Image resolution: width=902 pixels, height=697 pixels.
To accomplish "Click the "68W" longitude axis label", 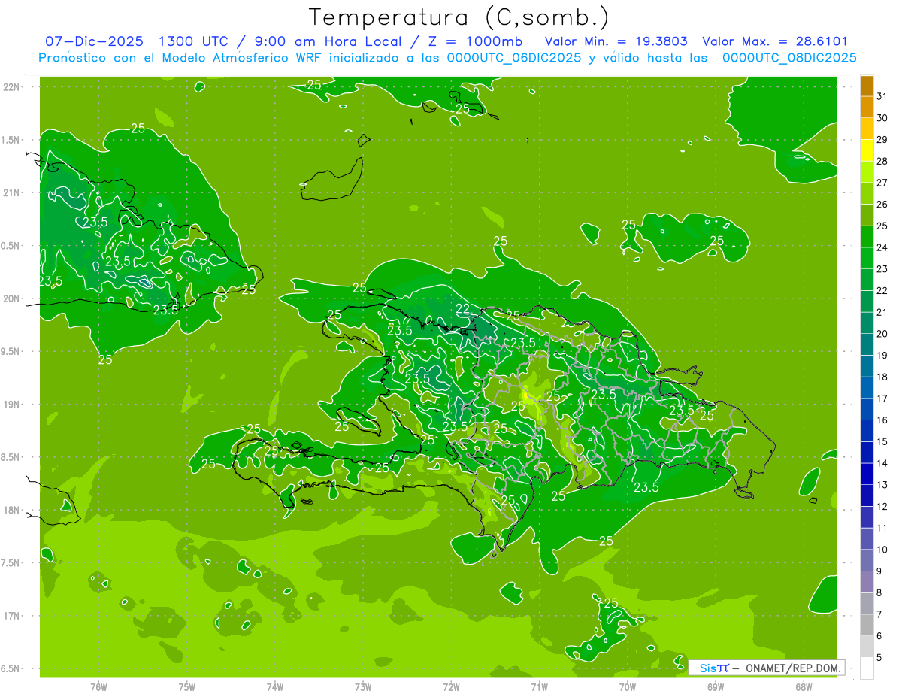I will point(804,686).
